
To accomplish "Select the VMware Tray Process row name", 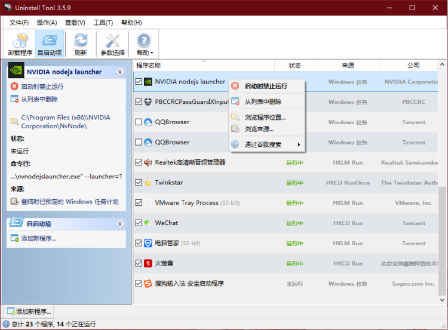I will point(186,203).
